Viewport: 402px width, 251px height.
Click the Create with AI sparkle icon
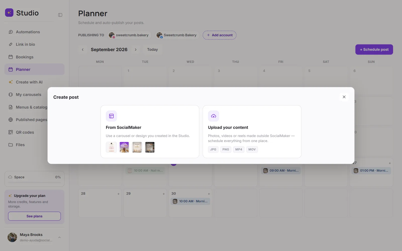[x=11, y=82]
